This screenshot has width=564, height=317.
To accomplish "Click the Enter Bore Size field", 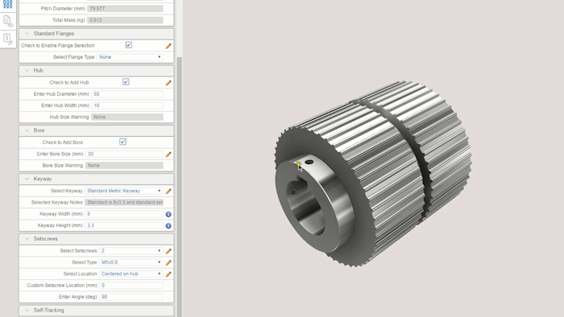I will (x=124, y=154).
